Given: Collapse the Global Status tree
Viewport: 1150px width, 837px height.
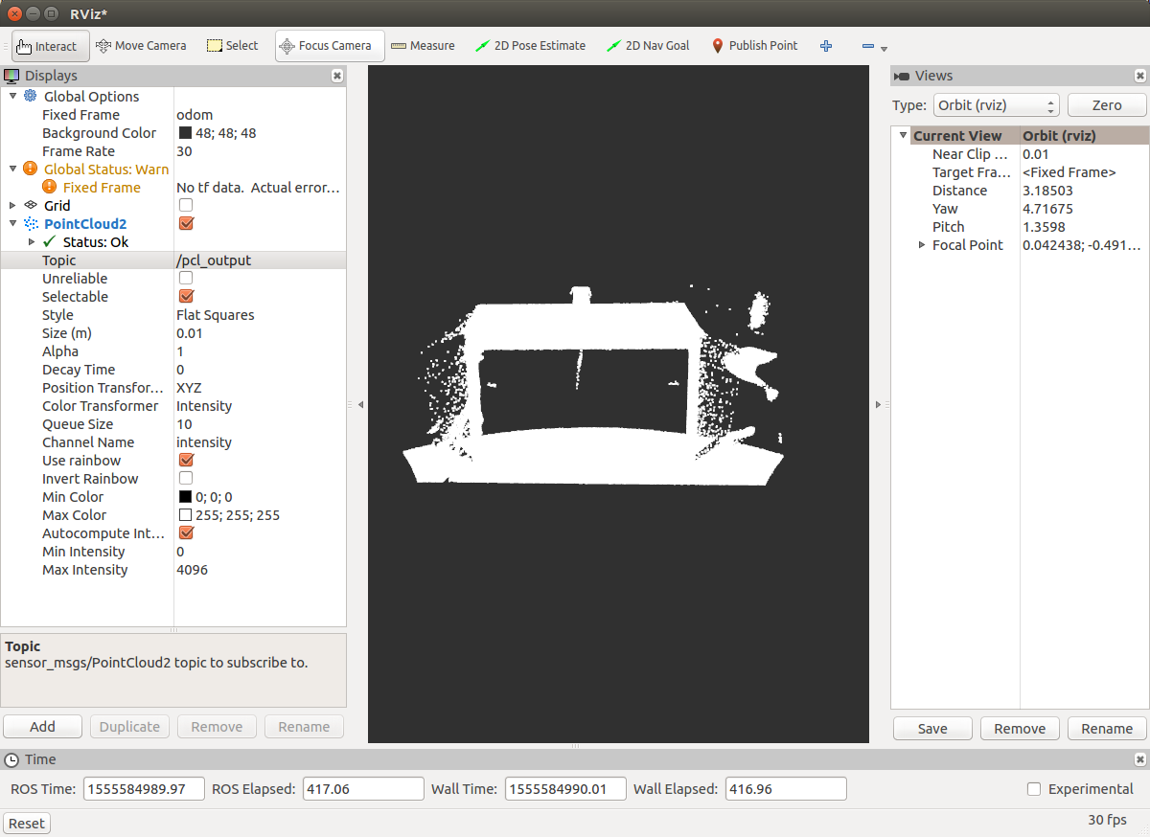Looking at the screenshot, I should 12,169.
